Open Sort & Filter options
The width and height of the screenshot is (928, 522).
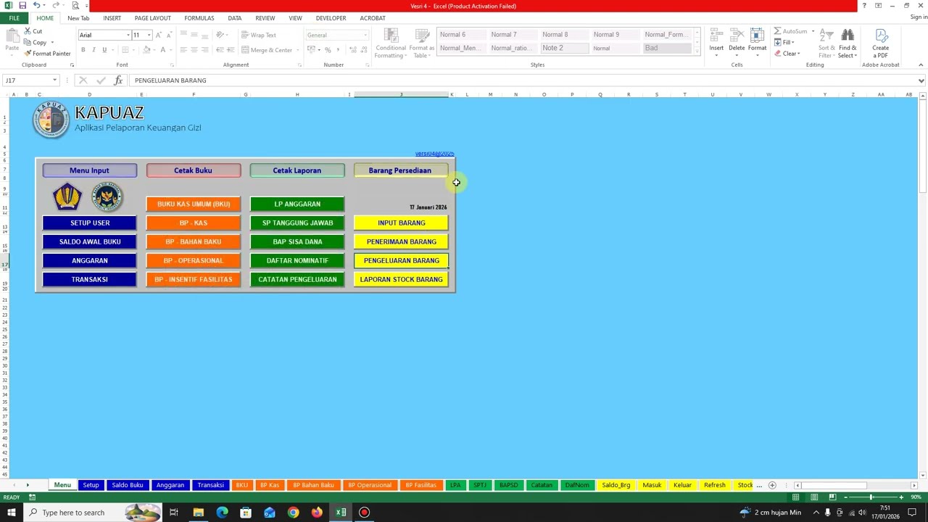826,43
